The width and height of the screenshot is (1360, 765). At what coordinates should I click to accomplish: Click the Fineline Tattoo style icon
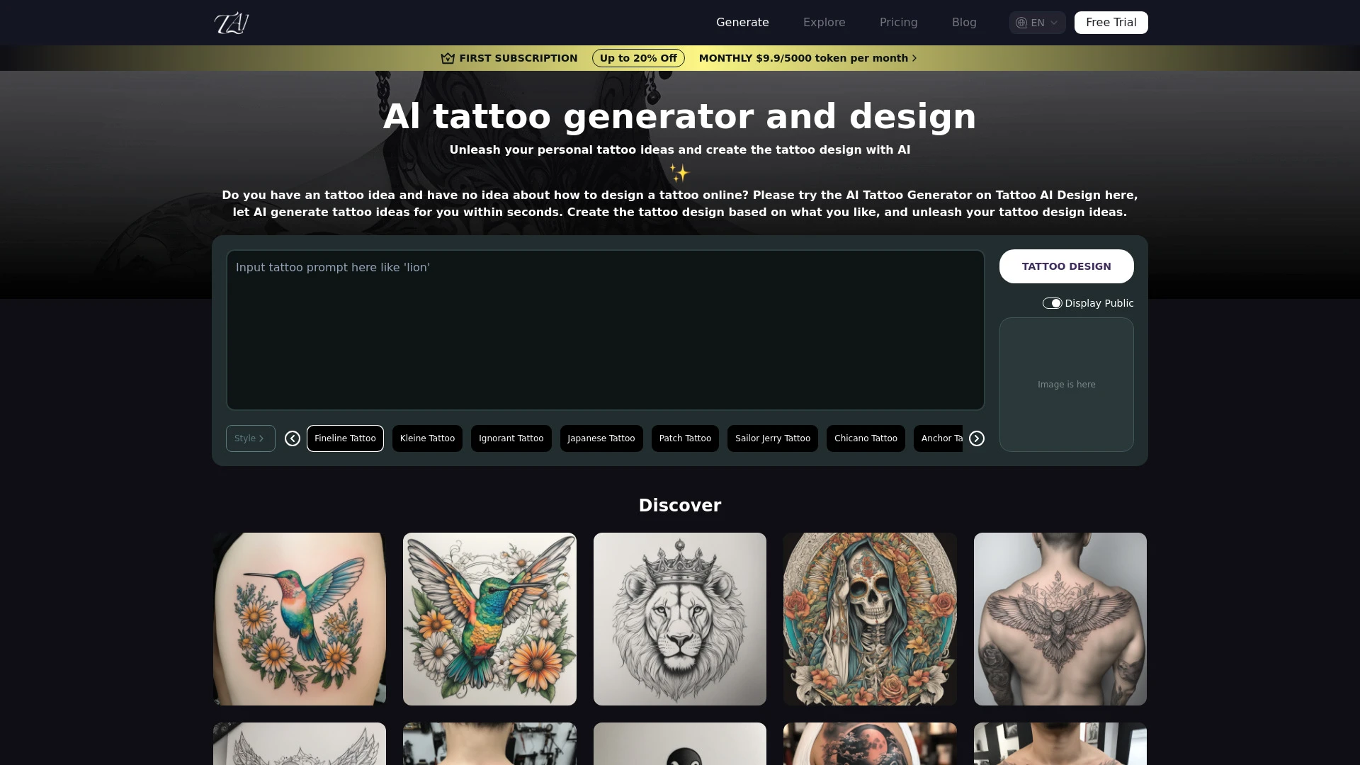pos(345,438)
